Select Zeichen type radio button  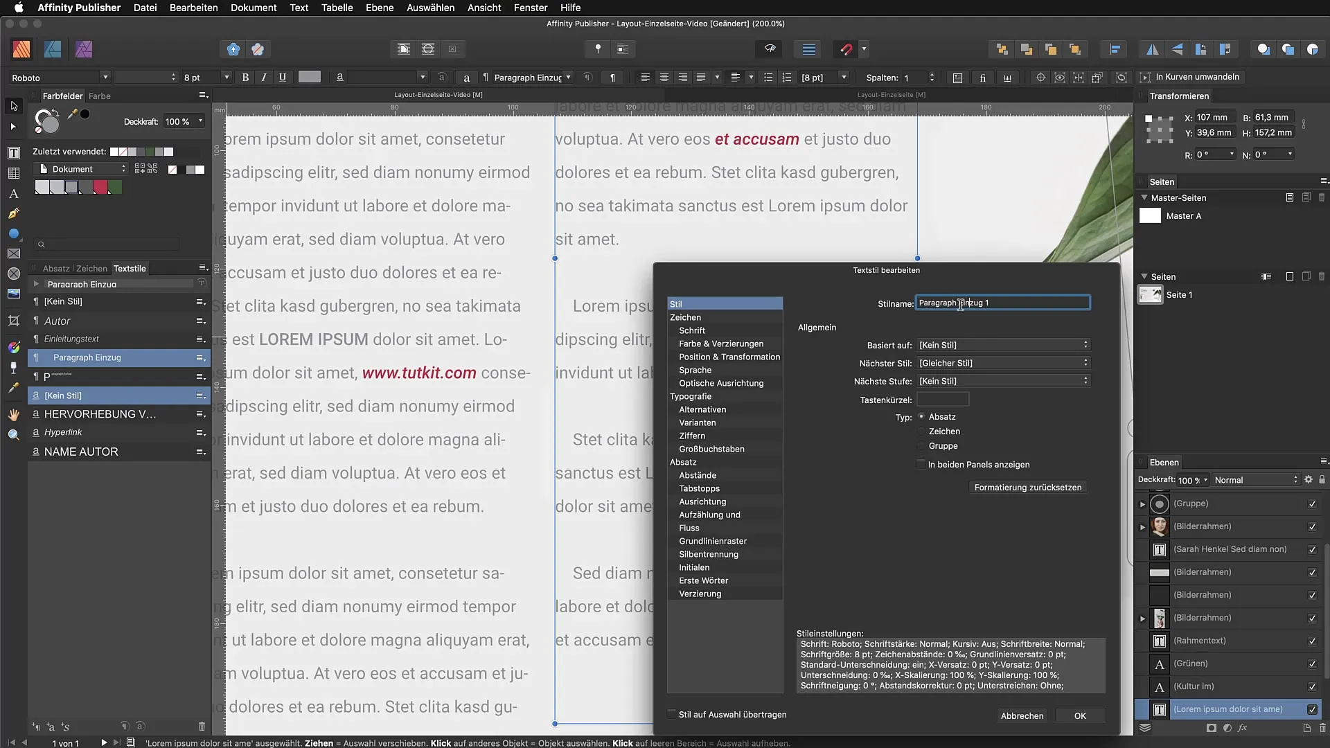921,431
